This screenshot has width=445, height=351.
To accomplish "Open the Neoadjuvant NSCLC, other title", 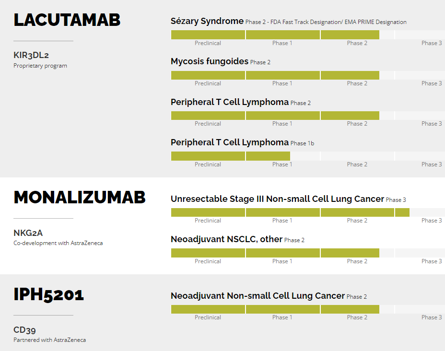I will [226, 239].
